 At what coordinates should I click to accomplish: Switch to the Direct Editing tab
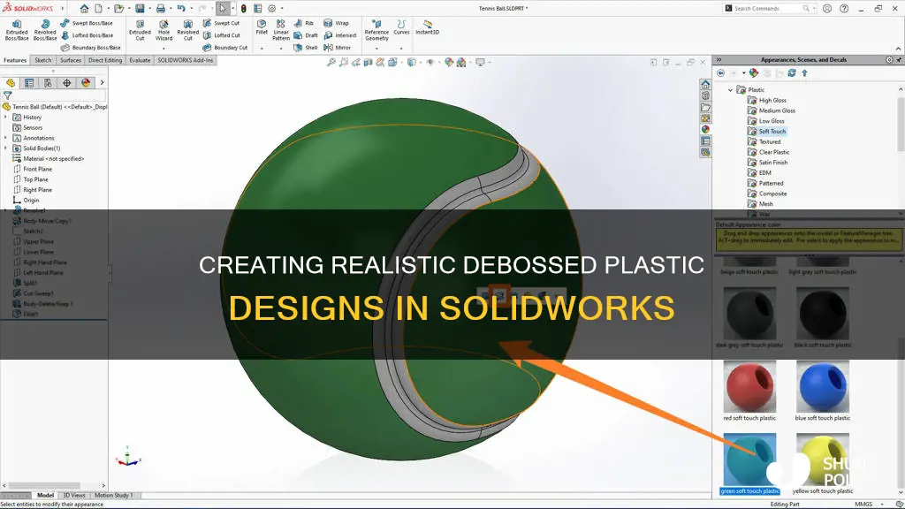pyautogui.click(x=105, y=60)
